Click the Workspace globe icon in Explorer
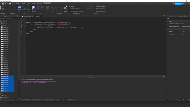The image size is (190, 107). [0, 21]
